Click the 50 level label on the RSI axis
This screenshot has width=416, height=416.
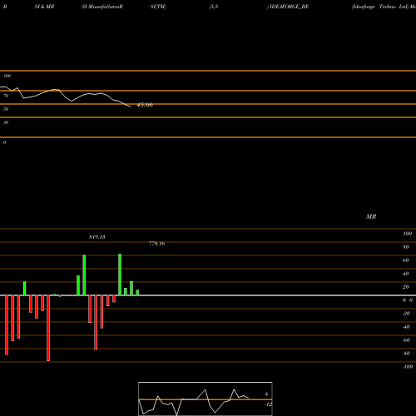click(x=6, y=109)
